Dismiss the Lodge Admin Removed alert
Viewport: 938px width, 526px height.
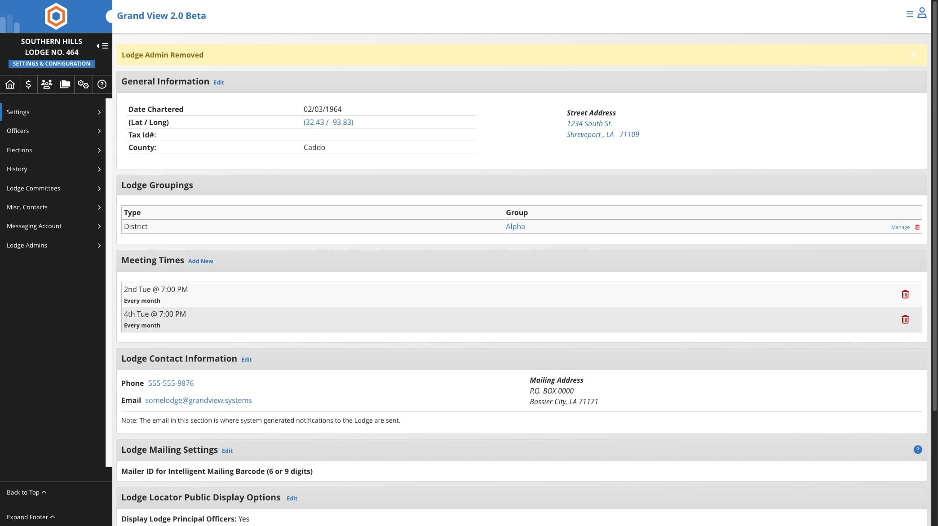click(x=914, y=55)
